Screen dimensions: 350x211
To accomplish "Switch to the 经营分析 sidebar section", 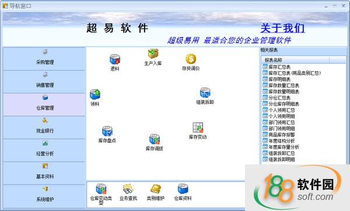I will 44,150.
